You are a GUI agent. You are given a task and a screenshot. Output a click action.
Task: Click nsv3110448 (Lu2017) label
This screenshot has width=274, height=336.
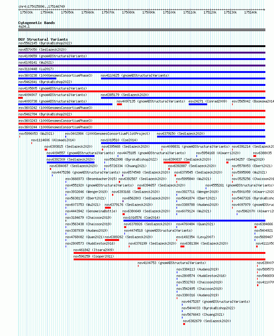coord(36,69)
